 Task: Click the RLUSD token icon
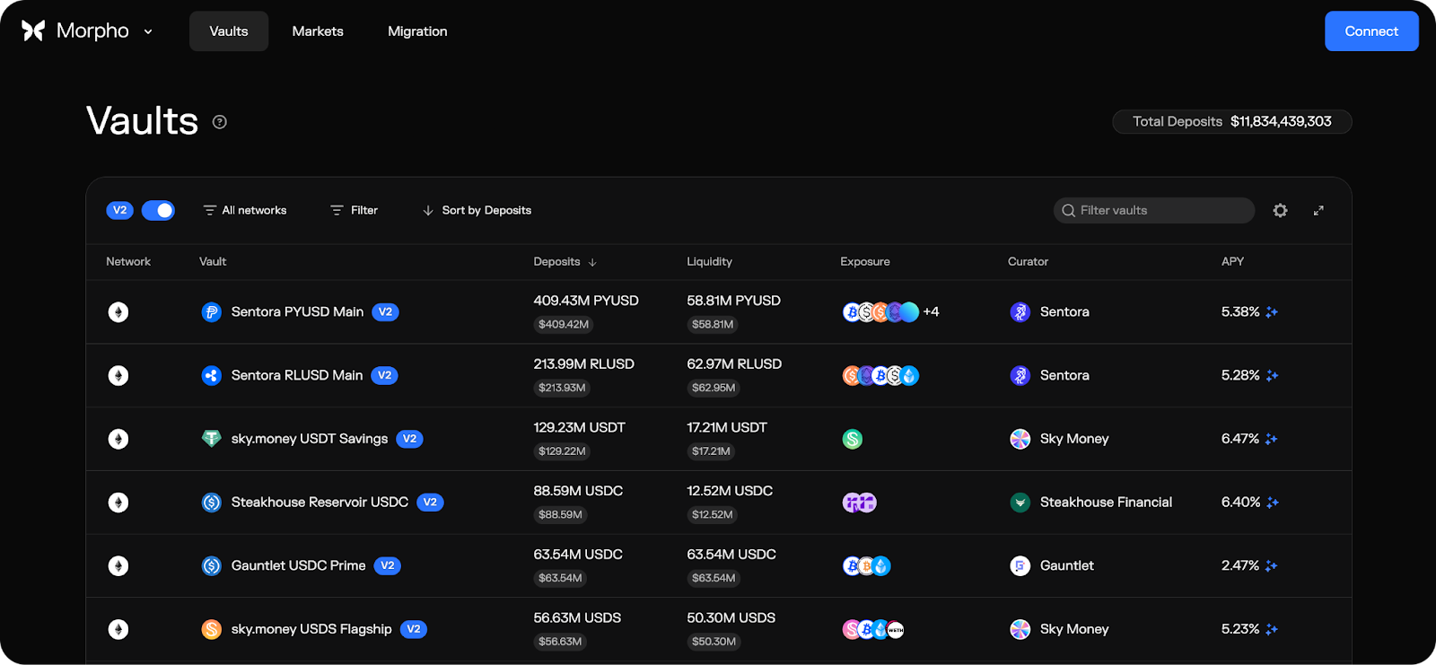point(212,376)
